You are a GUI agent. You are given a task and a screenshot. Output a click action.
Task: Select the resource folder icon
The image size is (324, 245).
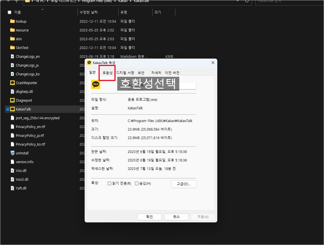coord(12,30)
